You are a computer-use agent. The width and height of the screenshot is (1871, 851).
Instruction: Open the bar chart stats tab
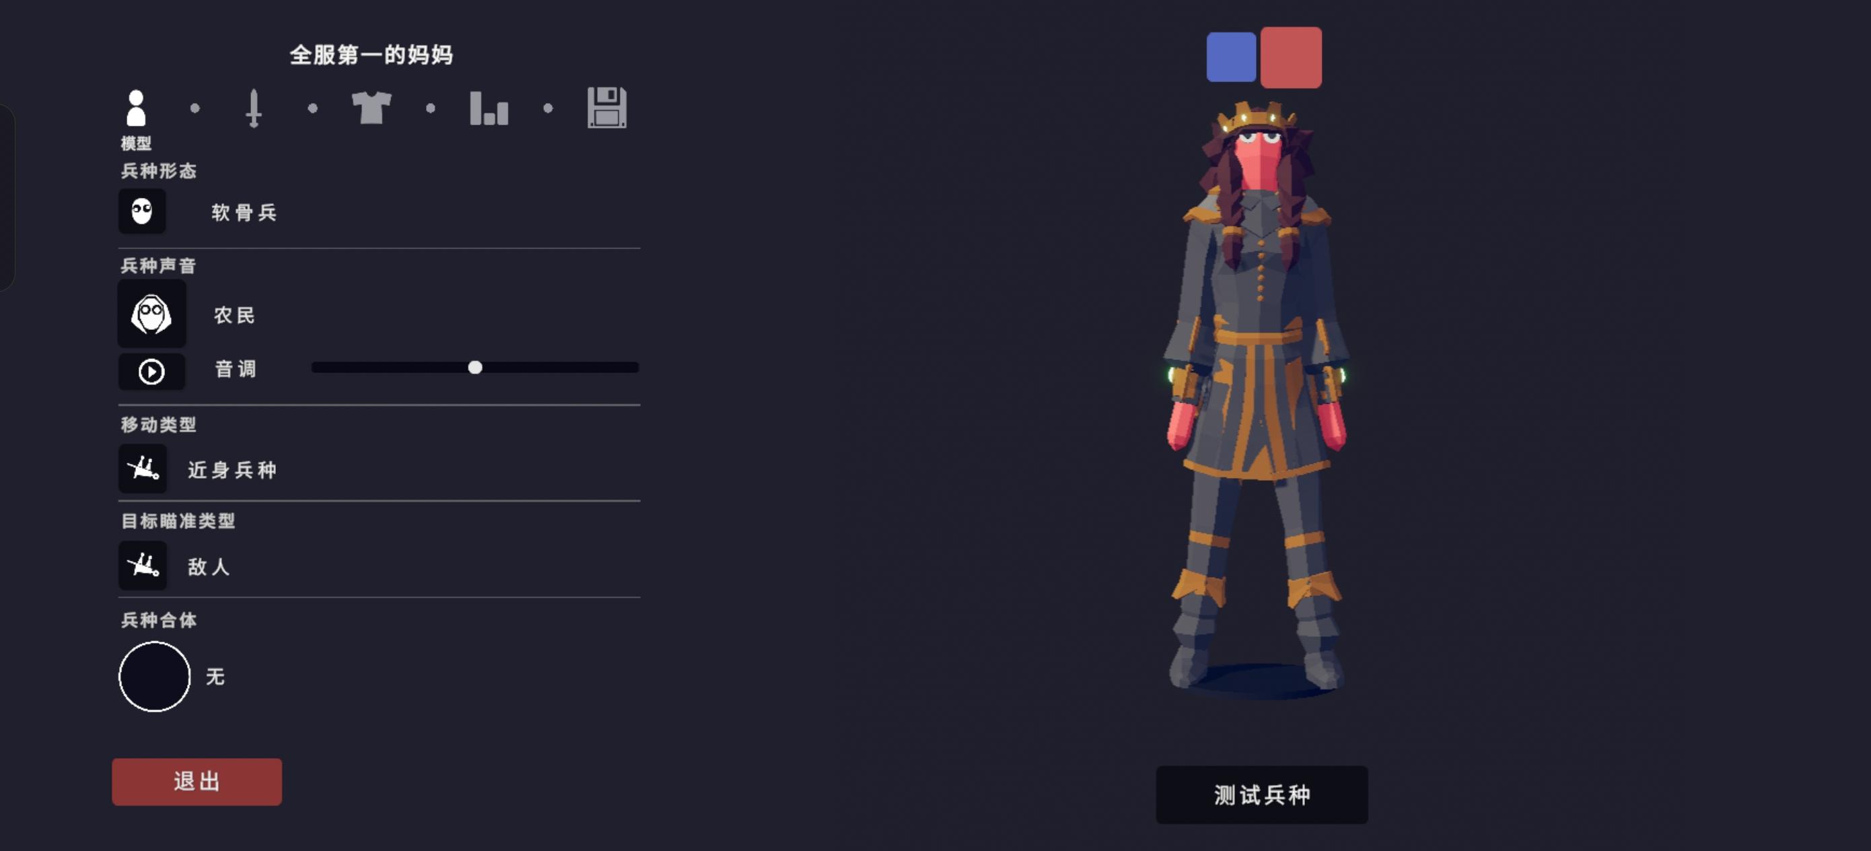(x=489, y=108)
